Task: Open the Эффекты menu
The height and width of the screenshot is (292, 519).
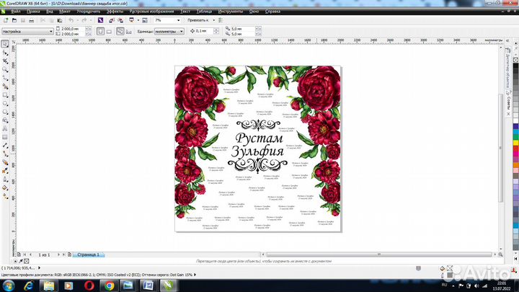Action: click(114, 12)
